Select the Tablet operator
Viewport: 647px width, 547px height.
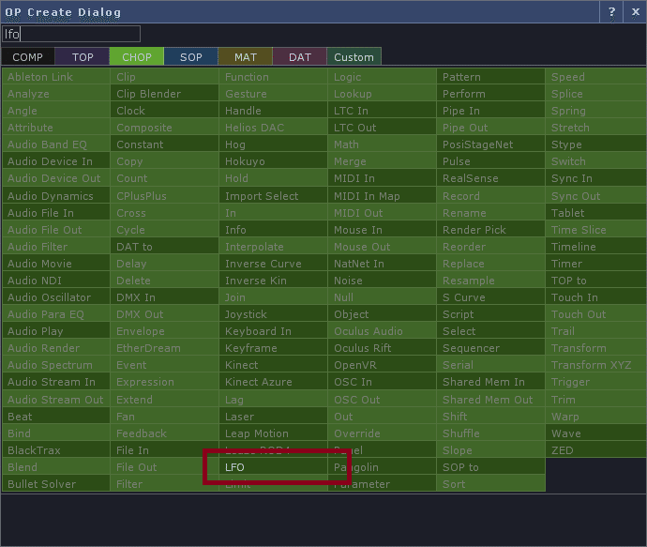596,213
